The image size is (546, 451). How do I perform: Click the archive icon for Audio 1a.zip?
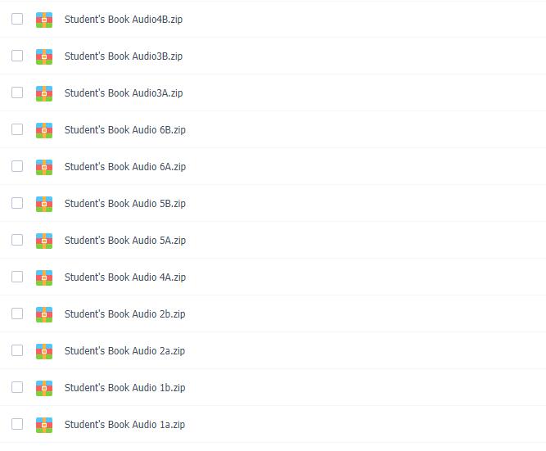click(x=44, y=425)
